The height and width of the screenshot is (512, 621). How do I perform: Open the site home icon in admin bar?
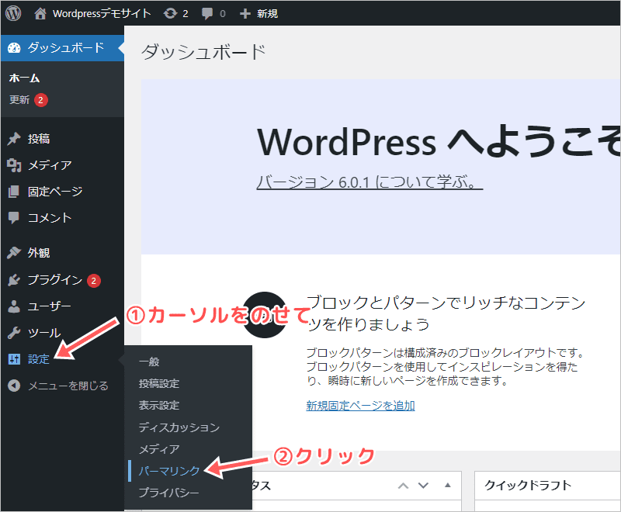tap(40, 13)
